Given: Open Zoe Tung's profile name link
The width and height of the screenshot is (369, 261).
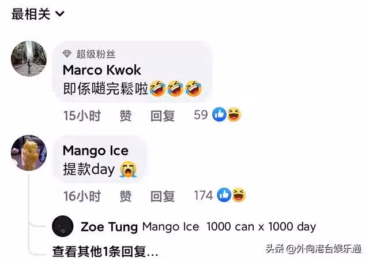Looking at the screenshot, I should 109,227.
